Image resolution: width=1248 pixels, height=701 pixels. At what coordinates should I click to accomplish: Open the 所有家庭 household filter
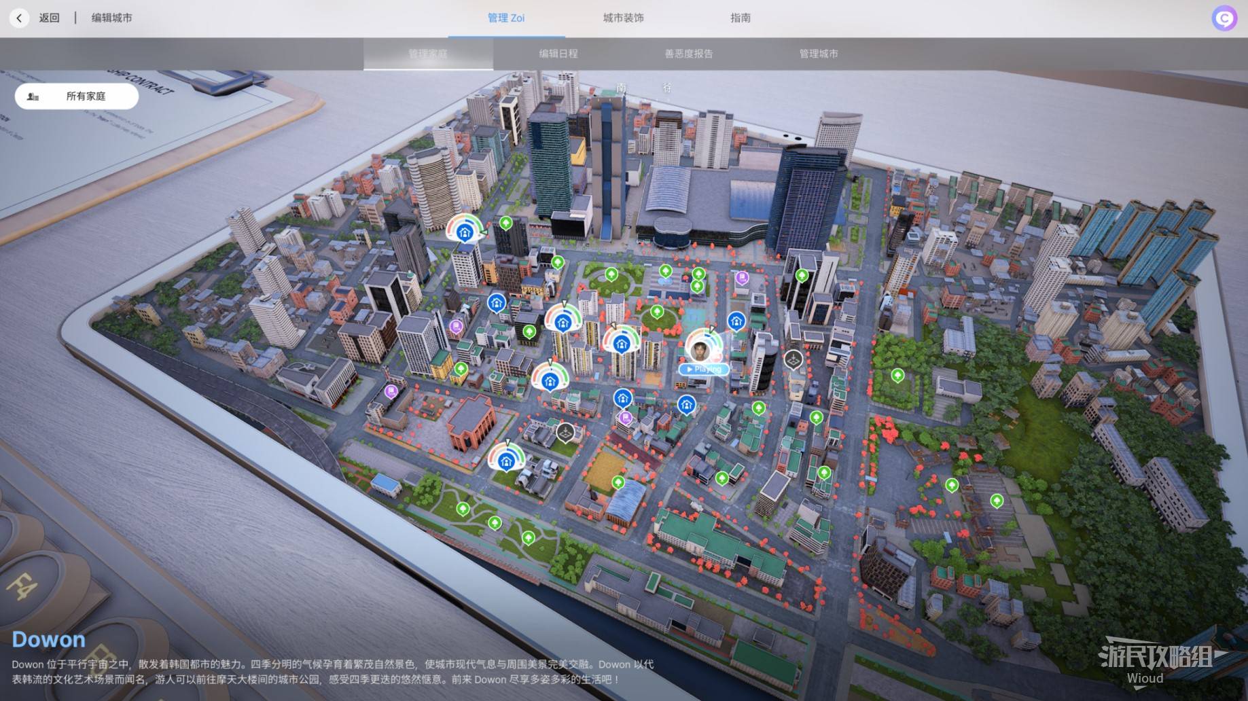click(x=77, y=96)
